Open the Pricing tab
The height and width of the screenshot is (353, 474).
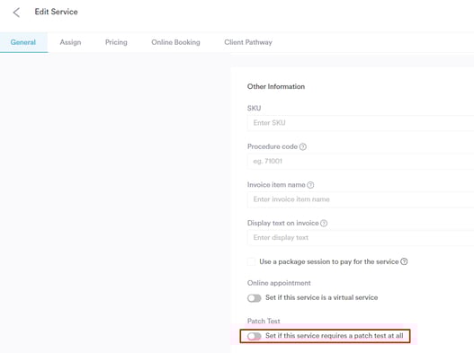pos(116,42)
